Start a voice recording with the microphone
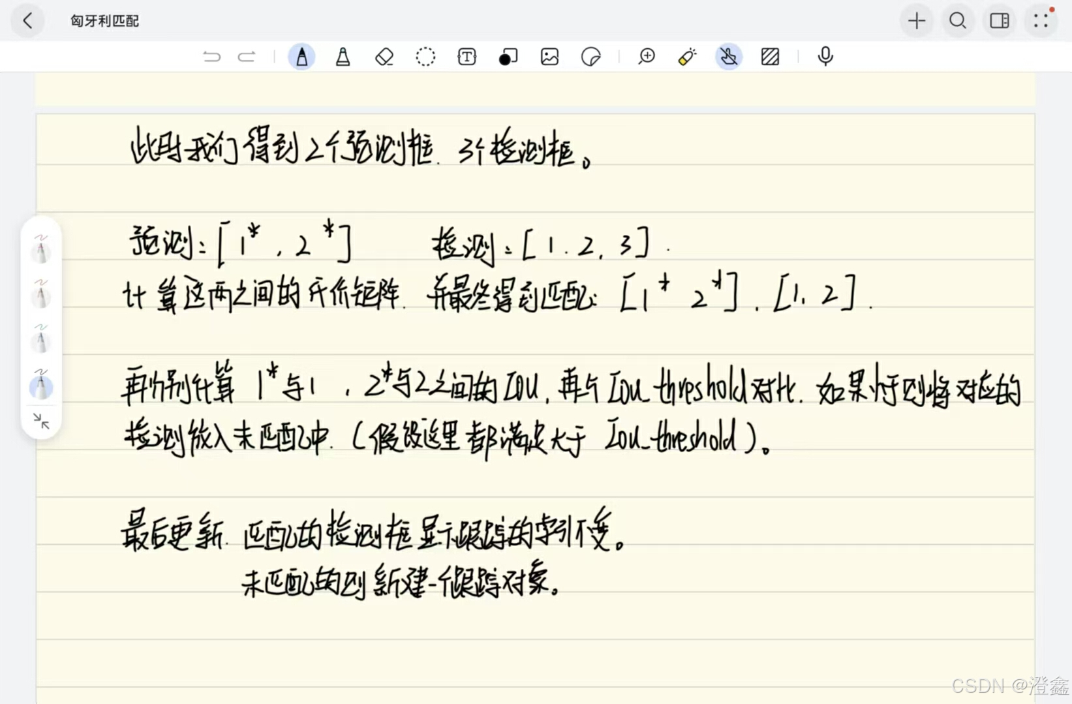This screenshot has height=704, width=1072. pyautogui.click(x=825, y=57)
